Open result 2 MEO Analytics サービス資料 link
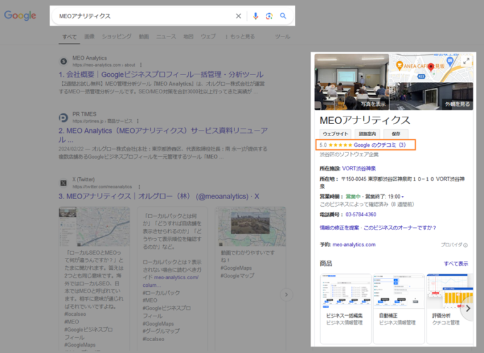The height and width of the screenshot is (353, 484). point(163,135)
